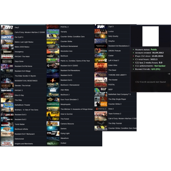Select the Euro Truck Simulator 2 thumbnail
Image resolution: width=171 pixels, height=171 pixels.
[53, 100]
